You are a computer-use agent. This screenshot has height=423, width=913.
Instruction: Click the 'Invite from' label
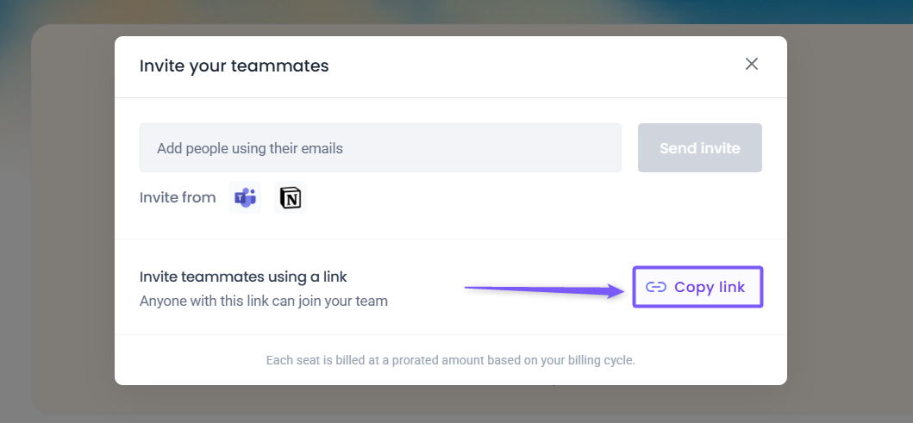click(x=178, y=197)
